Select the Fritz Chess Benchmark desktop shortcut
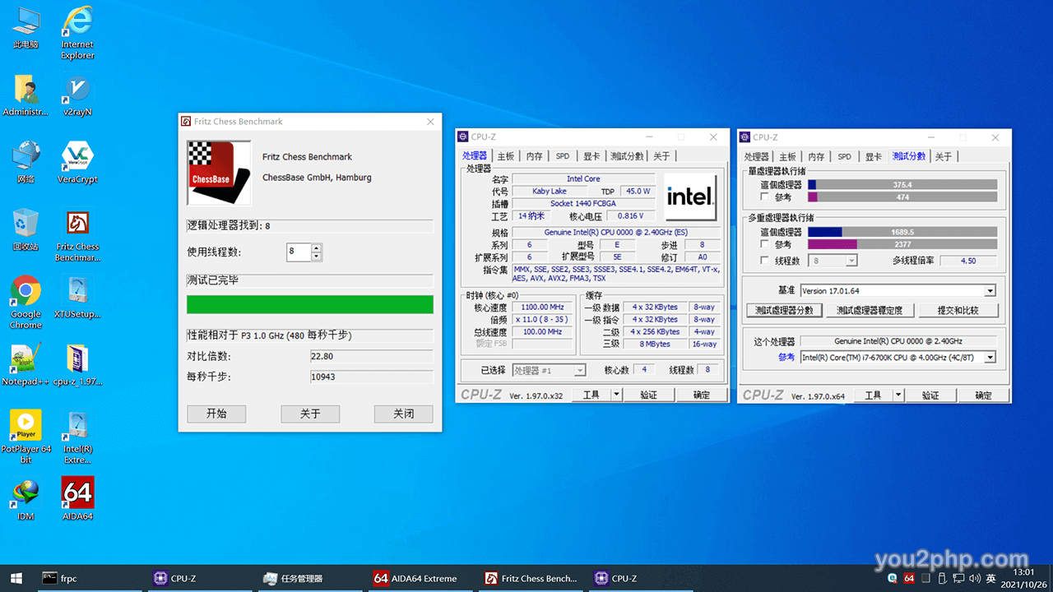Image resolution: width=1053 pixels, height=592 pixels. point(77,235)
